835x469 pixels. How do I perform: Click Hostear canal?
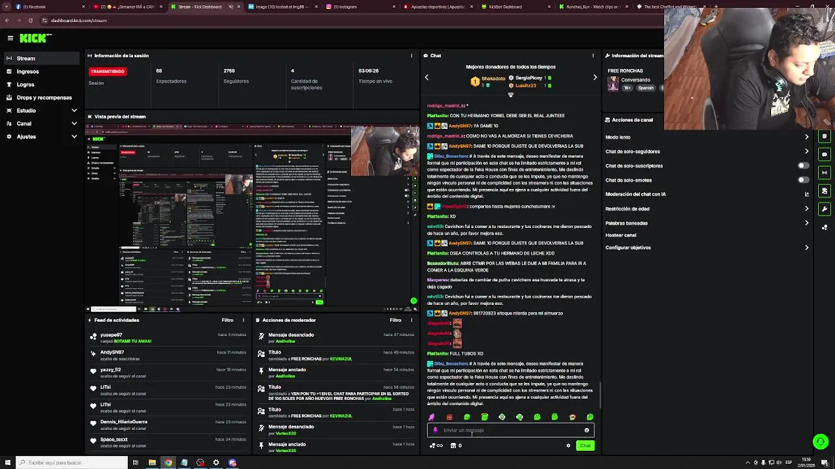click(x=620, y=235)
